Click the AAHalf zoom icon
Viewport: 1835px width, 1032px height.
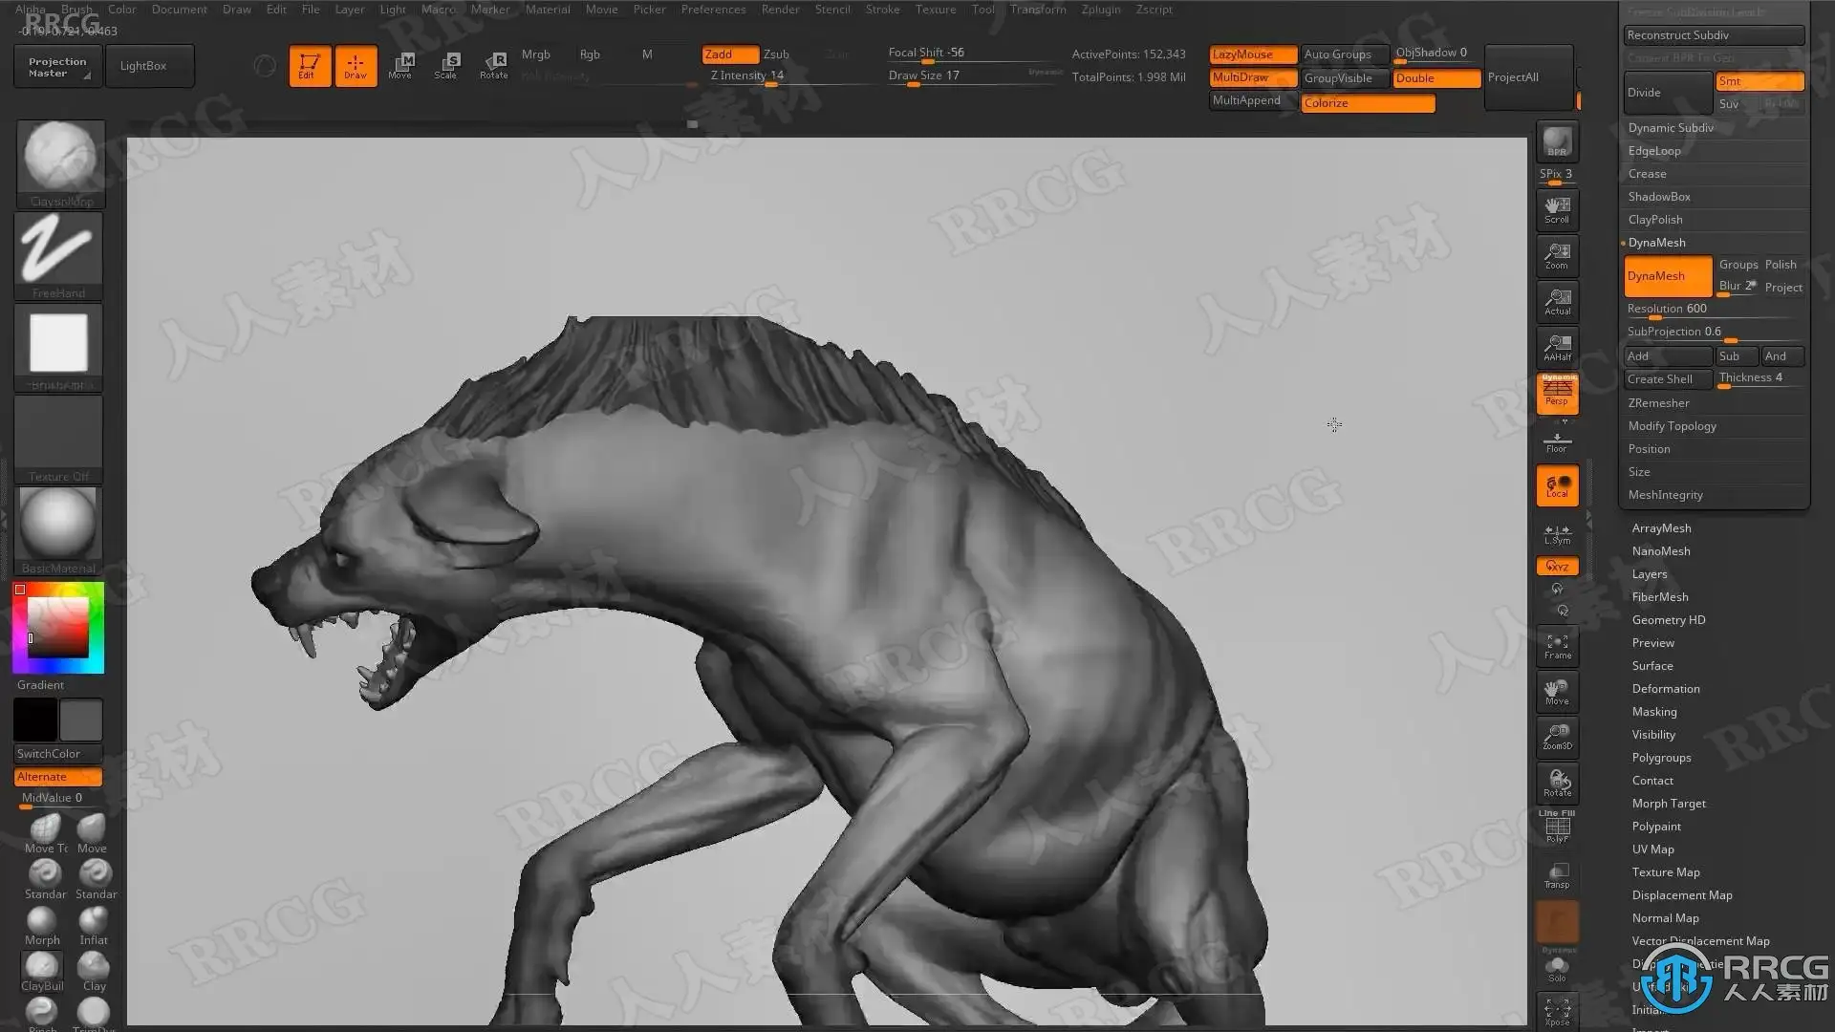click(x=1557, y=347)
